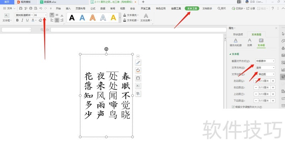The height and width of the screenshot is (151, 285).
Task: Click the eraser clear-formatting icon
Action: [x=40, y=20]
